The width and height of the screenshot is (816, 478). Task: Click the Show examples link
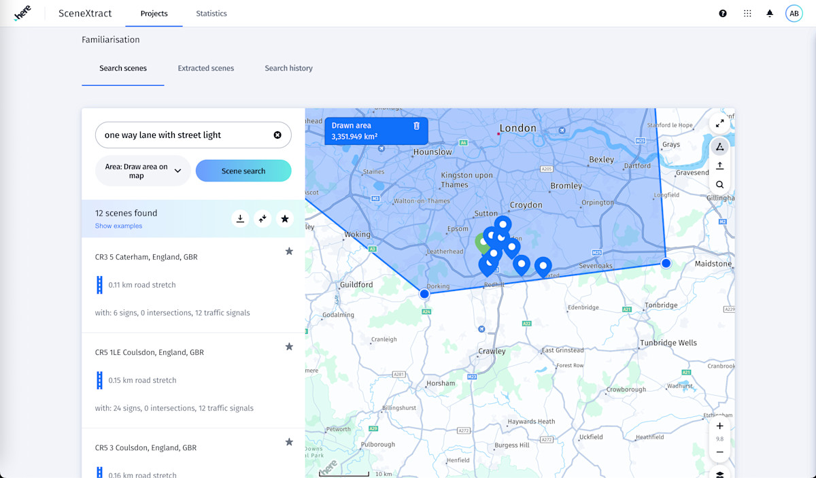tap(118, 226)
